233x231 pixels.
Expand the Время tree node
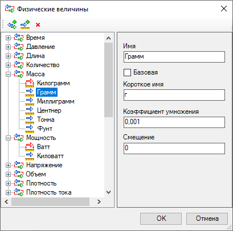coord(8,38)
